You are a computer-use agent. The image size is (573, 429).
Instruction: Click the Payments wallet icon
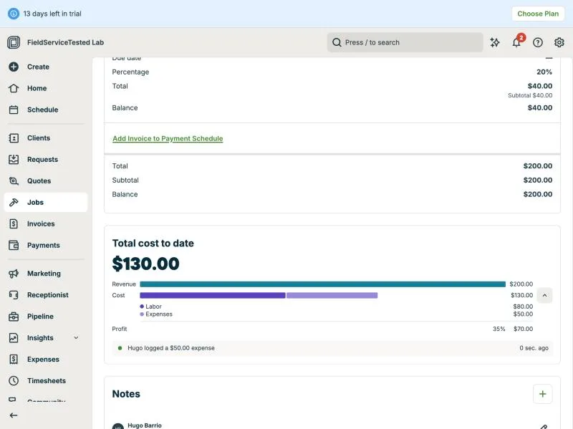[14, 245]
